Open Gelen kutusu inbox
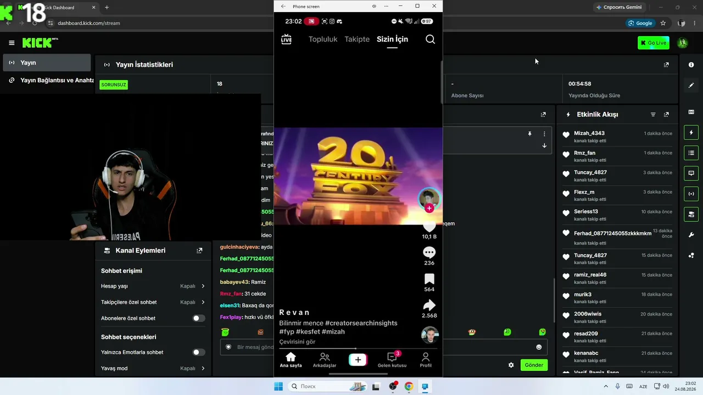Screen dimensions: 703x395 [x=392, y=360]
